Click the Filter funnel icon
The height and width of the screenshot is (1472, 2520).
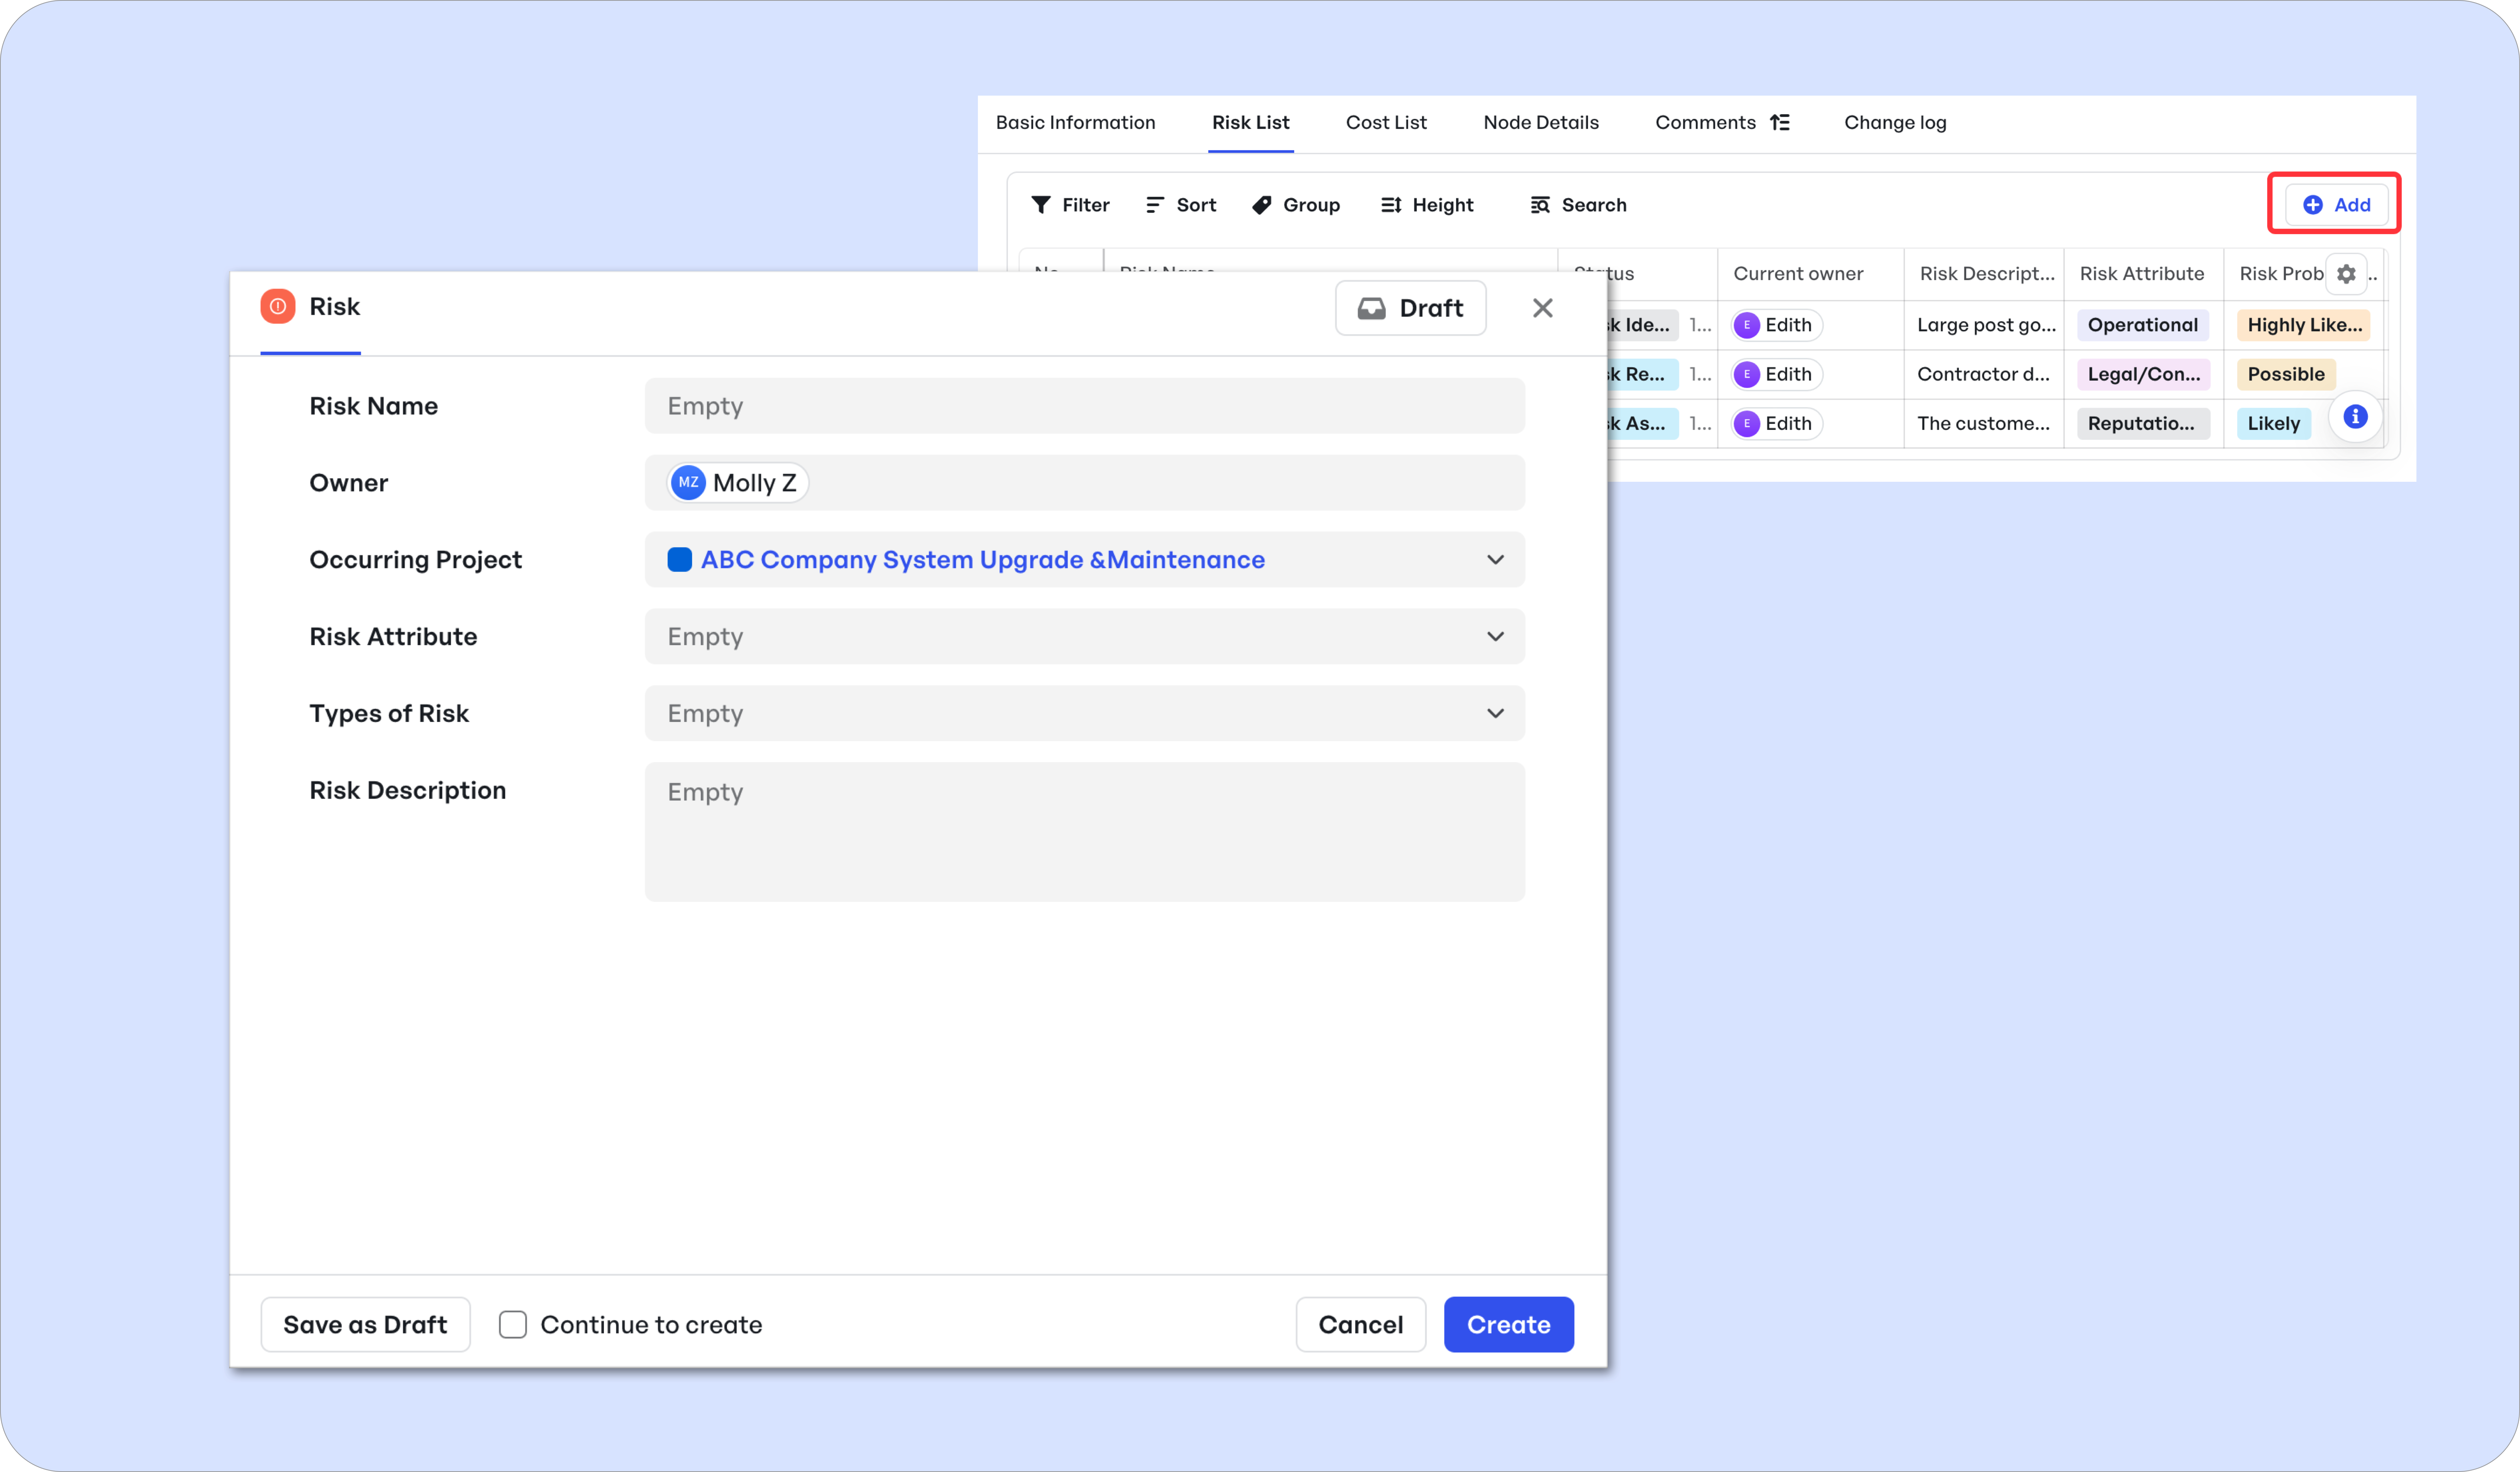[x=1041, y=205]
